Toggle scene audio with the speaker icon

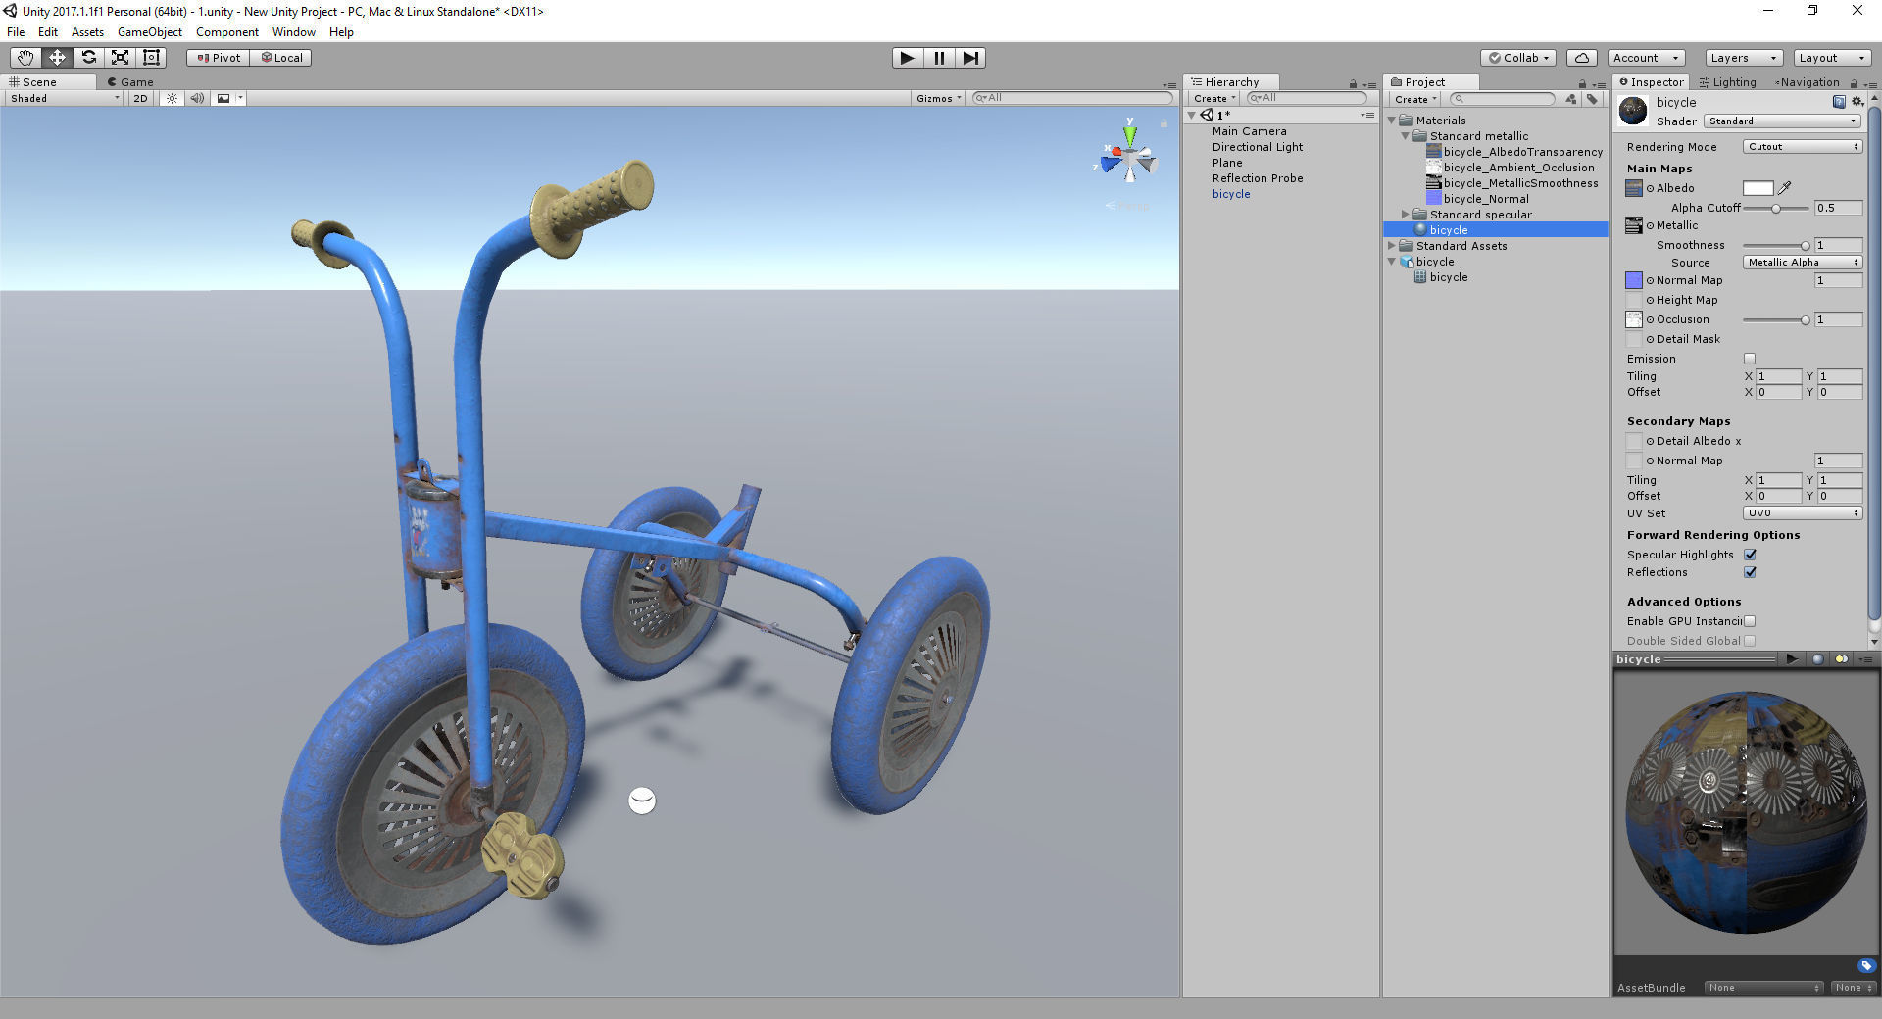click(197, 98)
